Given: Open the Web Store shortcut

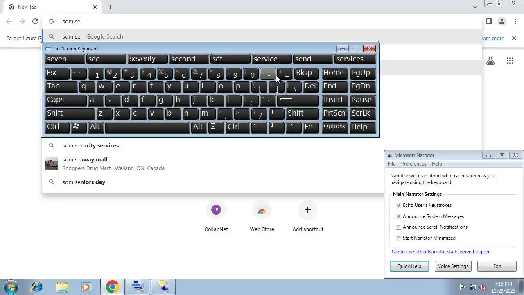Looking at the screenshot, I should [262, 217].
